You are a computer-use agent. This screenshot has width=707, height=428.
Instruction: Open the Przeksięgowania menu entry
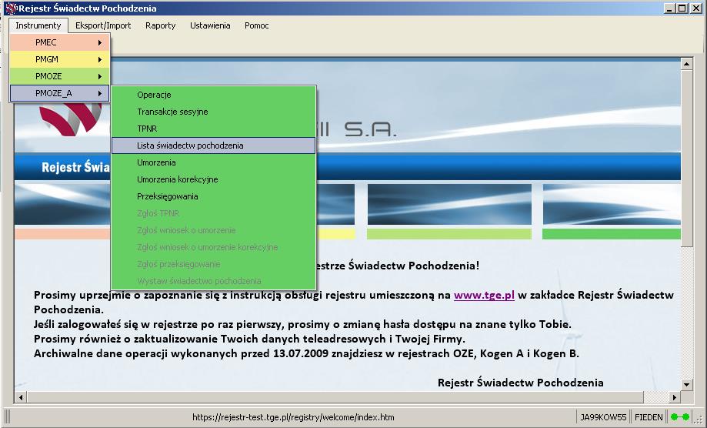tap(213, 196)
